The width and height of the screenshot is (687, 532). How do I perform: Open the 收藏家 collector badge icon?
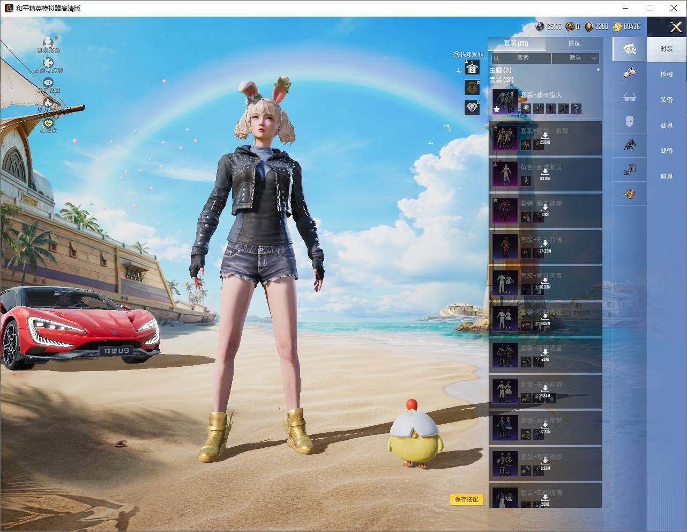[x=48, y=122]
